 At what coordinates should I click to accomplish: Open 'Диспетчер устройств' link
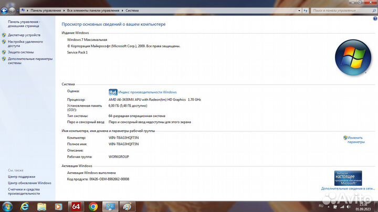[24, 35]
